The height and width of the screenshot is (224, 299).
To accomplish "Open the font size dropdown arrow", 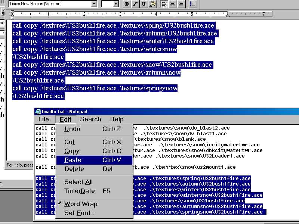I will [x=115, y=4].
